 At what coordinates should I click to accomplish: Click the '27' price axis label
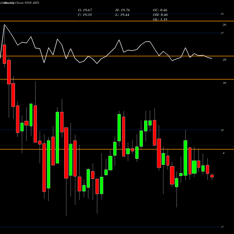coord(222,33)
